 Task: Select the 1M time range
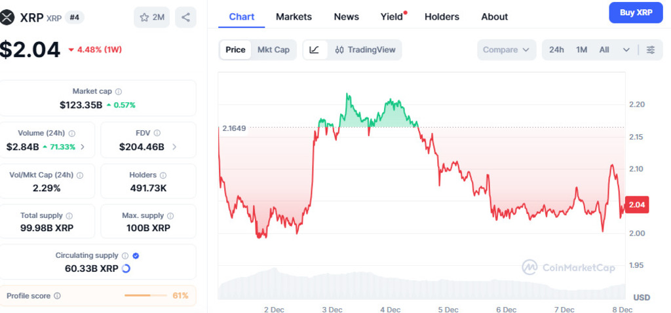(581, 50)
